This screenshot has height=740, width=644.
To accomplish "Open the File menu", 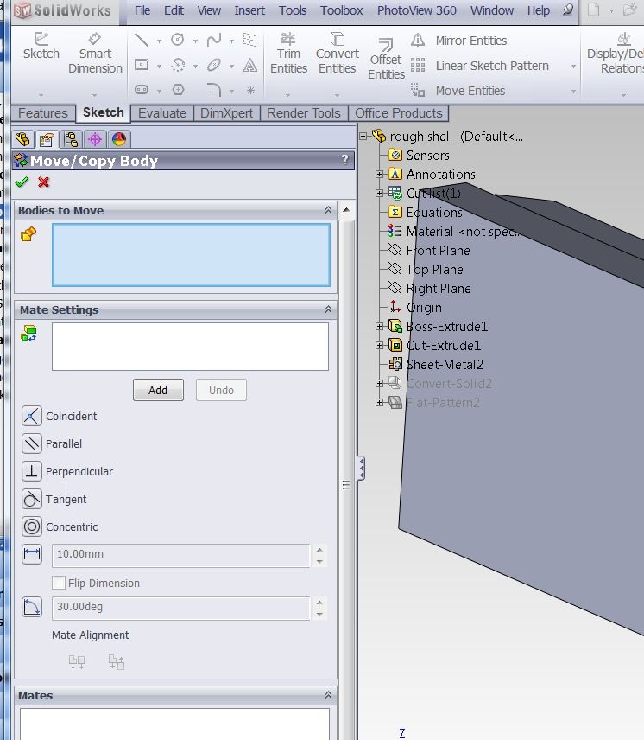I will click(142, 10).
